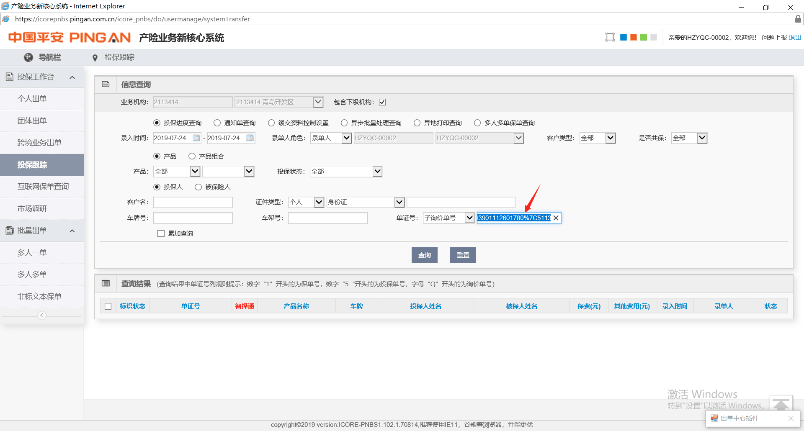Viewport: 804px width, 431px height.
Task: Select 投保跟踪 menu item
Action: tap(42, 165)
